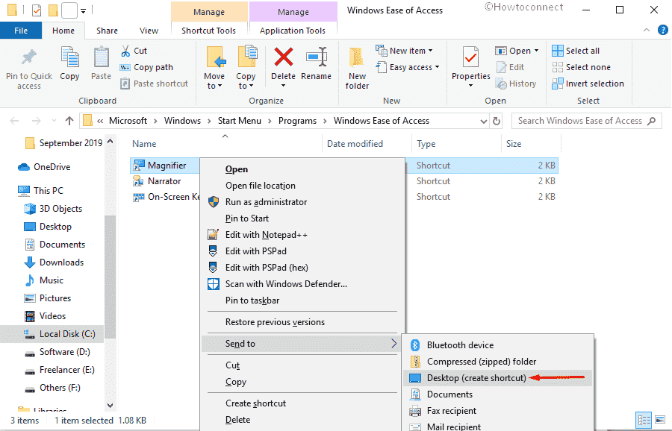The width and height of the screenshot is (672, 431).
Task: Switch to the View tab
Action: (x=149, y=31)
